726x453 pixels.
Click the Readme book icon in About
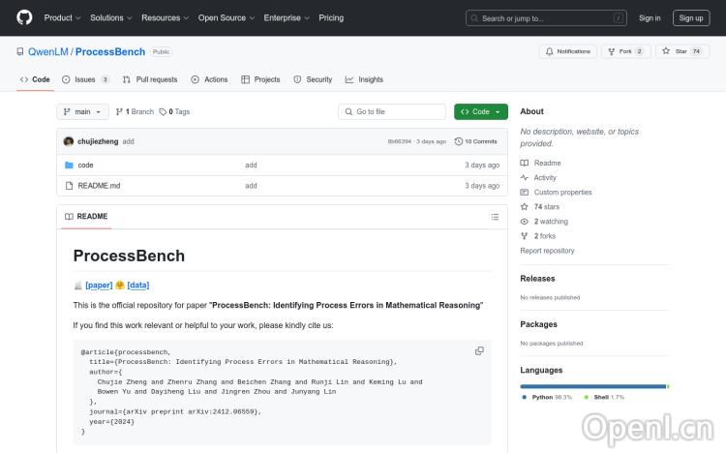[x=524, y=163]
